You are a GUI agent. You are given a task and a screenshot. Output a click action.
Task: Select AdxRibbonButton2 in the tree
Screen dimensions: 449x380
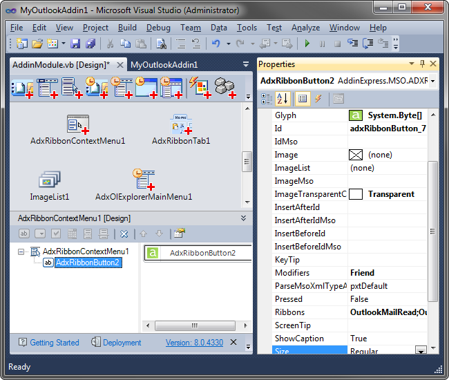(88, 263)
